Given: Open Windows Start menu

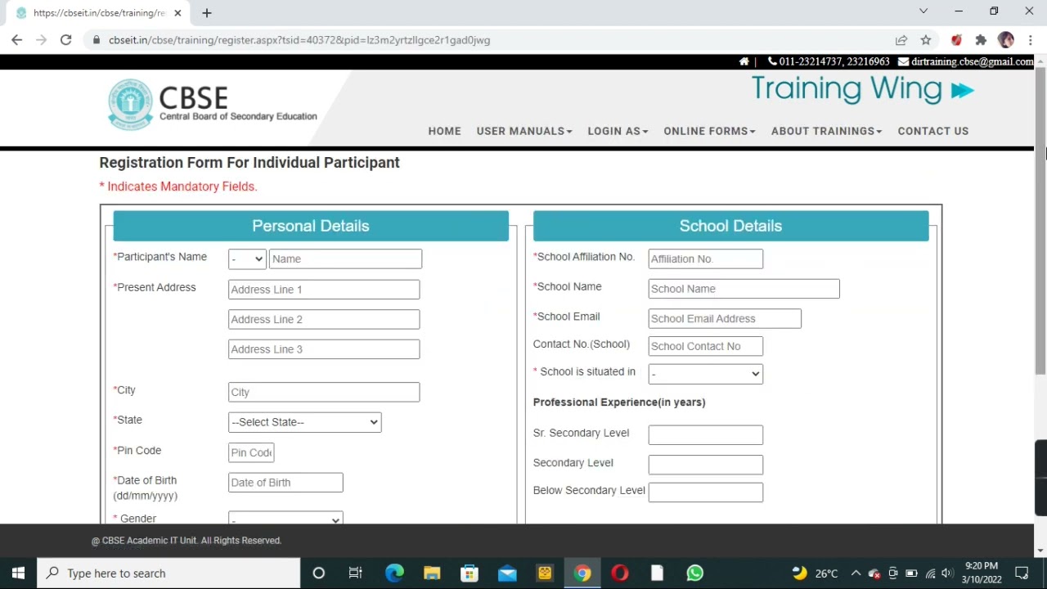Looking at the screenshot, I should click(x=18, y=573).
